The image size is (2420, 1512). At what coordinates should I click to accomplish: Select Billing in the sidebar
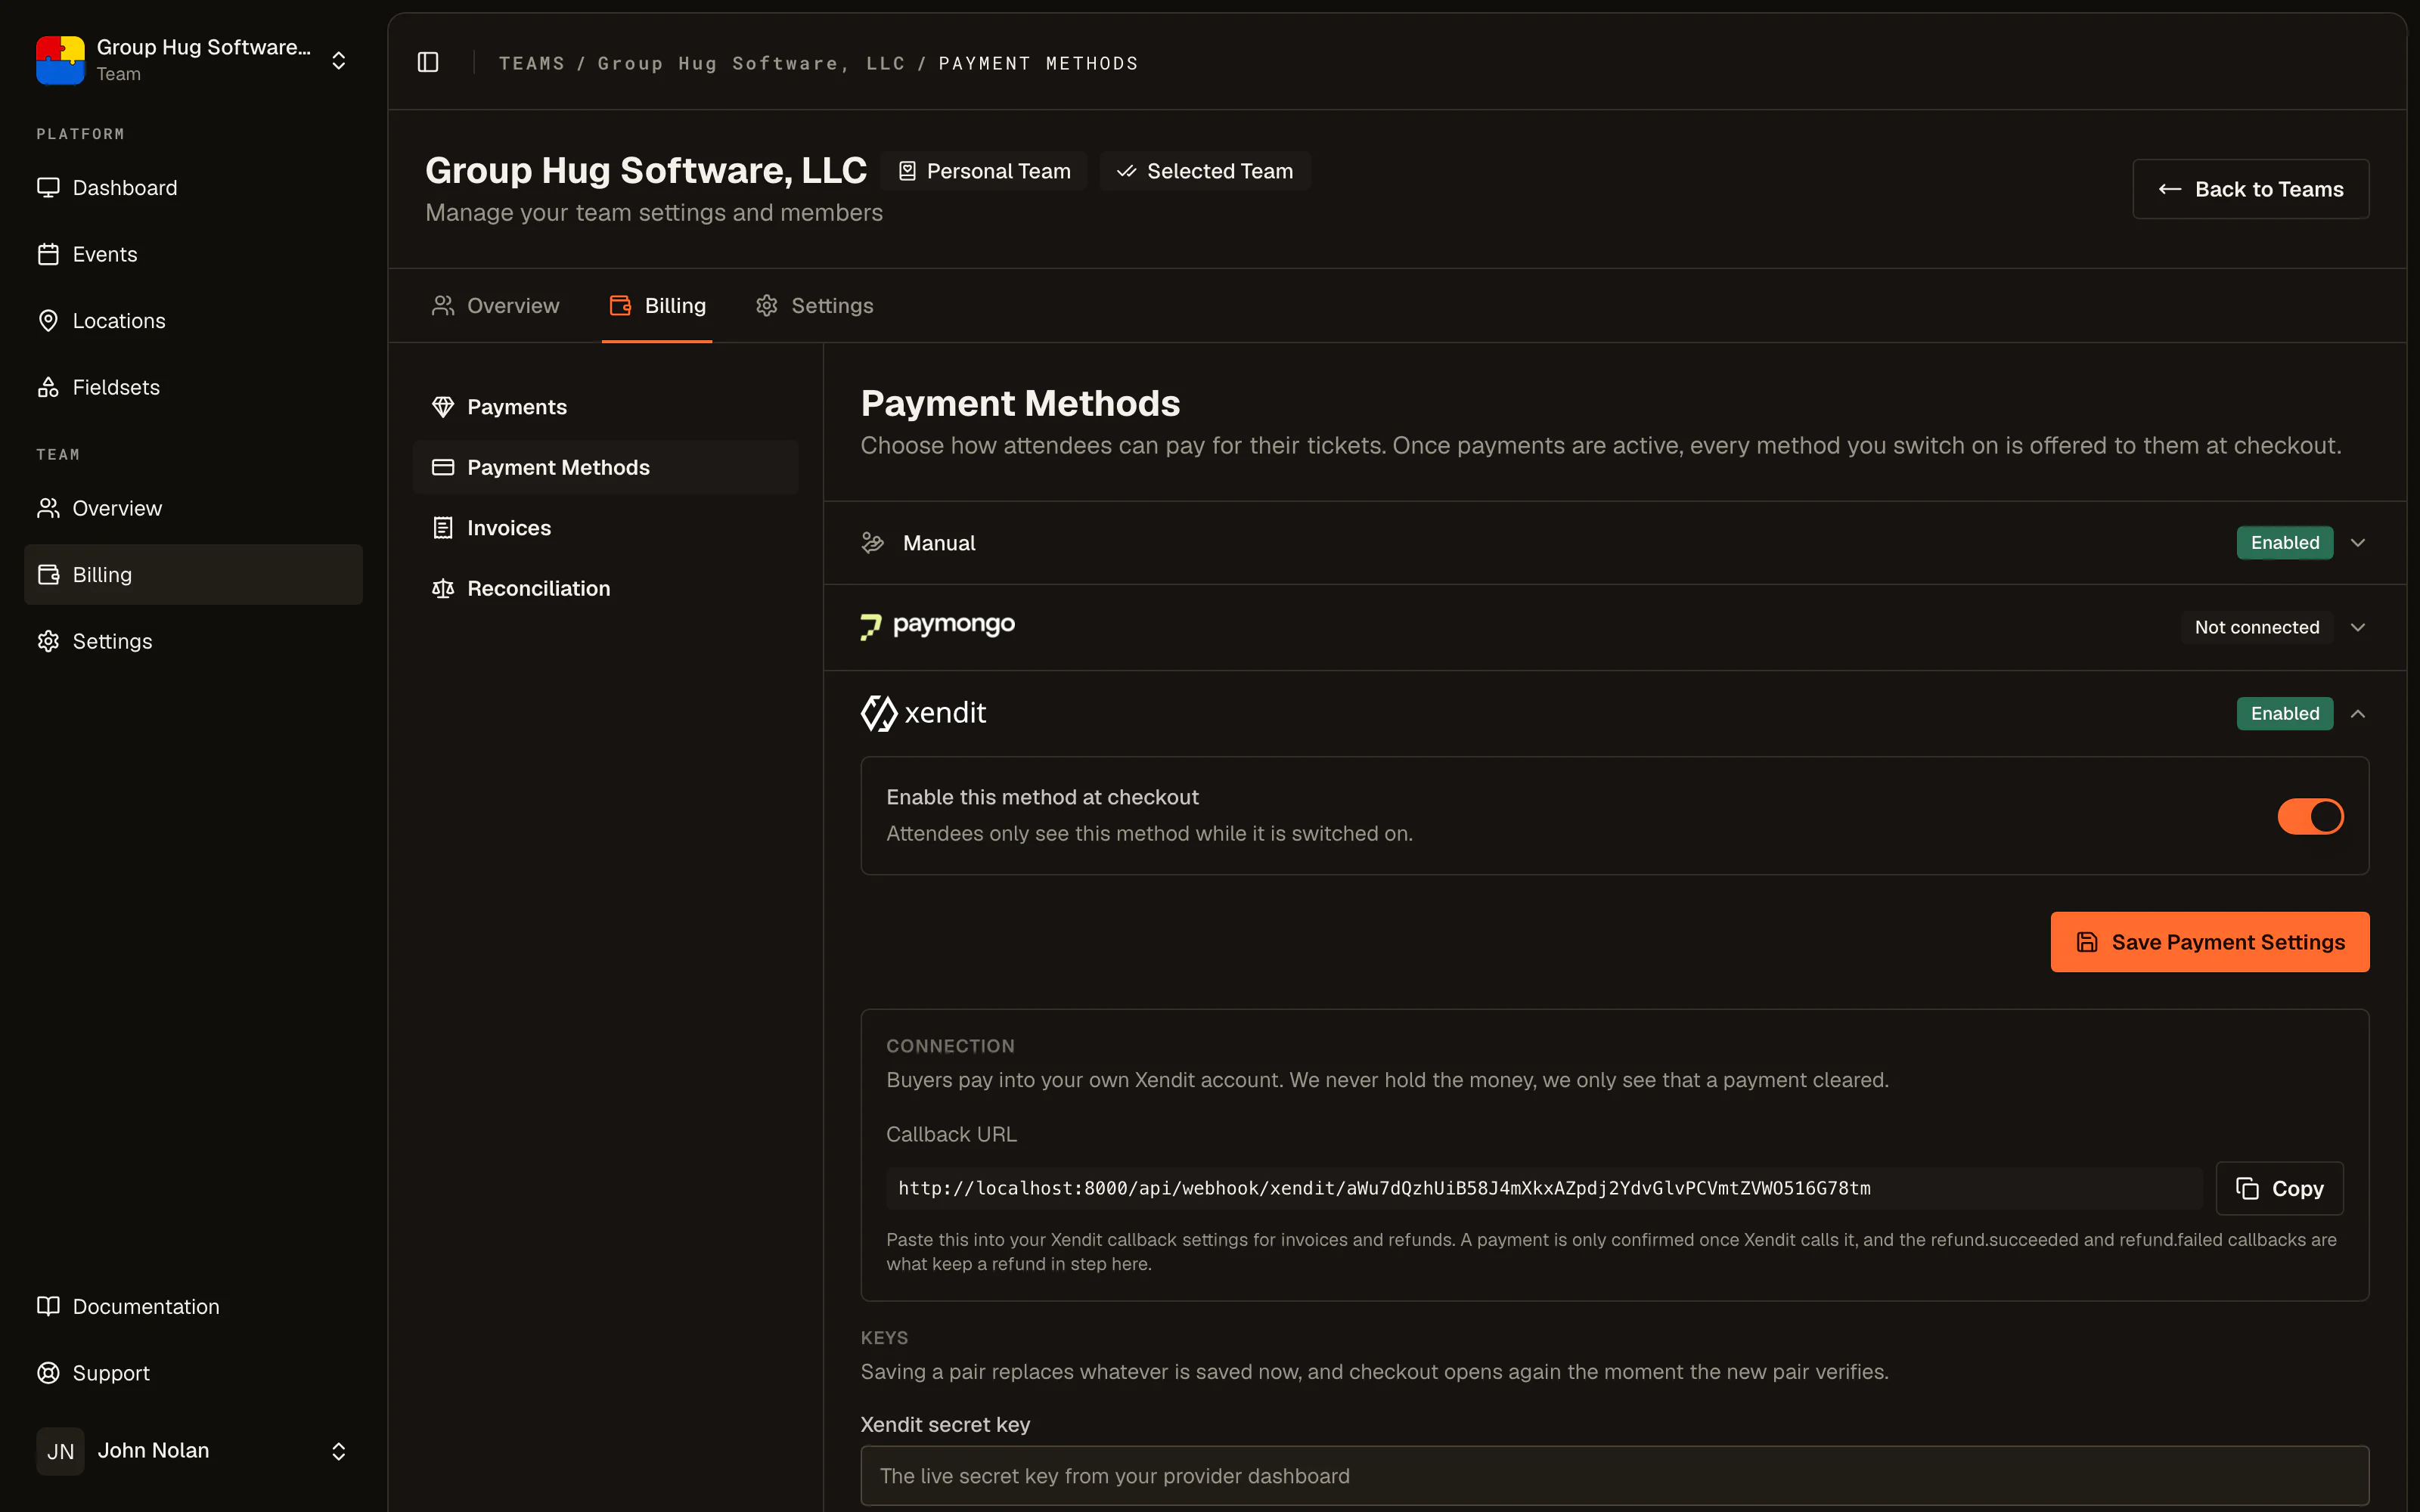pos(193,574)
